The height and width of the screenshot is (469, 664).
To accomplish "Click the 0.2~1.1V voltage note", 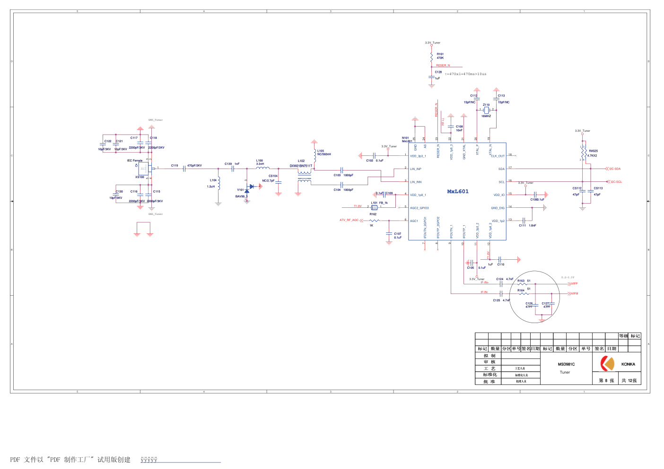I will (568, 278).
